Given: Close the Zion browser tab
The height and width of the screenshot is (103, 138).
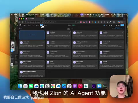Looking at the screenshot, I should (43, 19).
